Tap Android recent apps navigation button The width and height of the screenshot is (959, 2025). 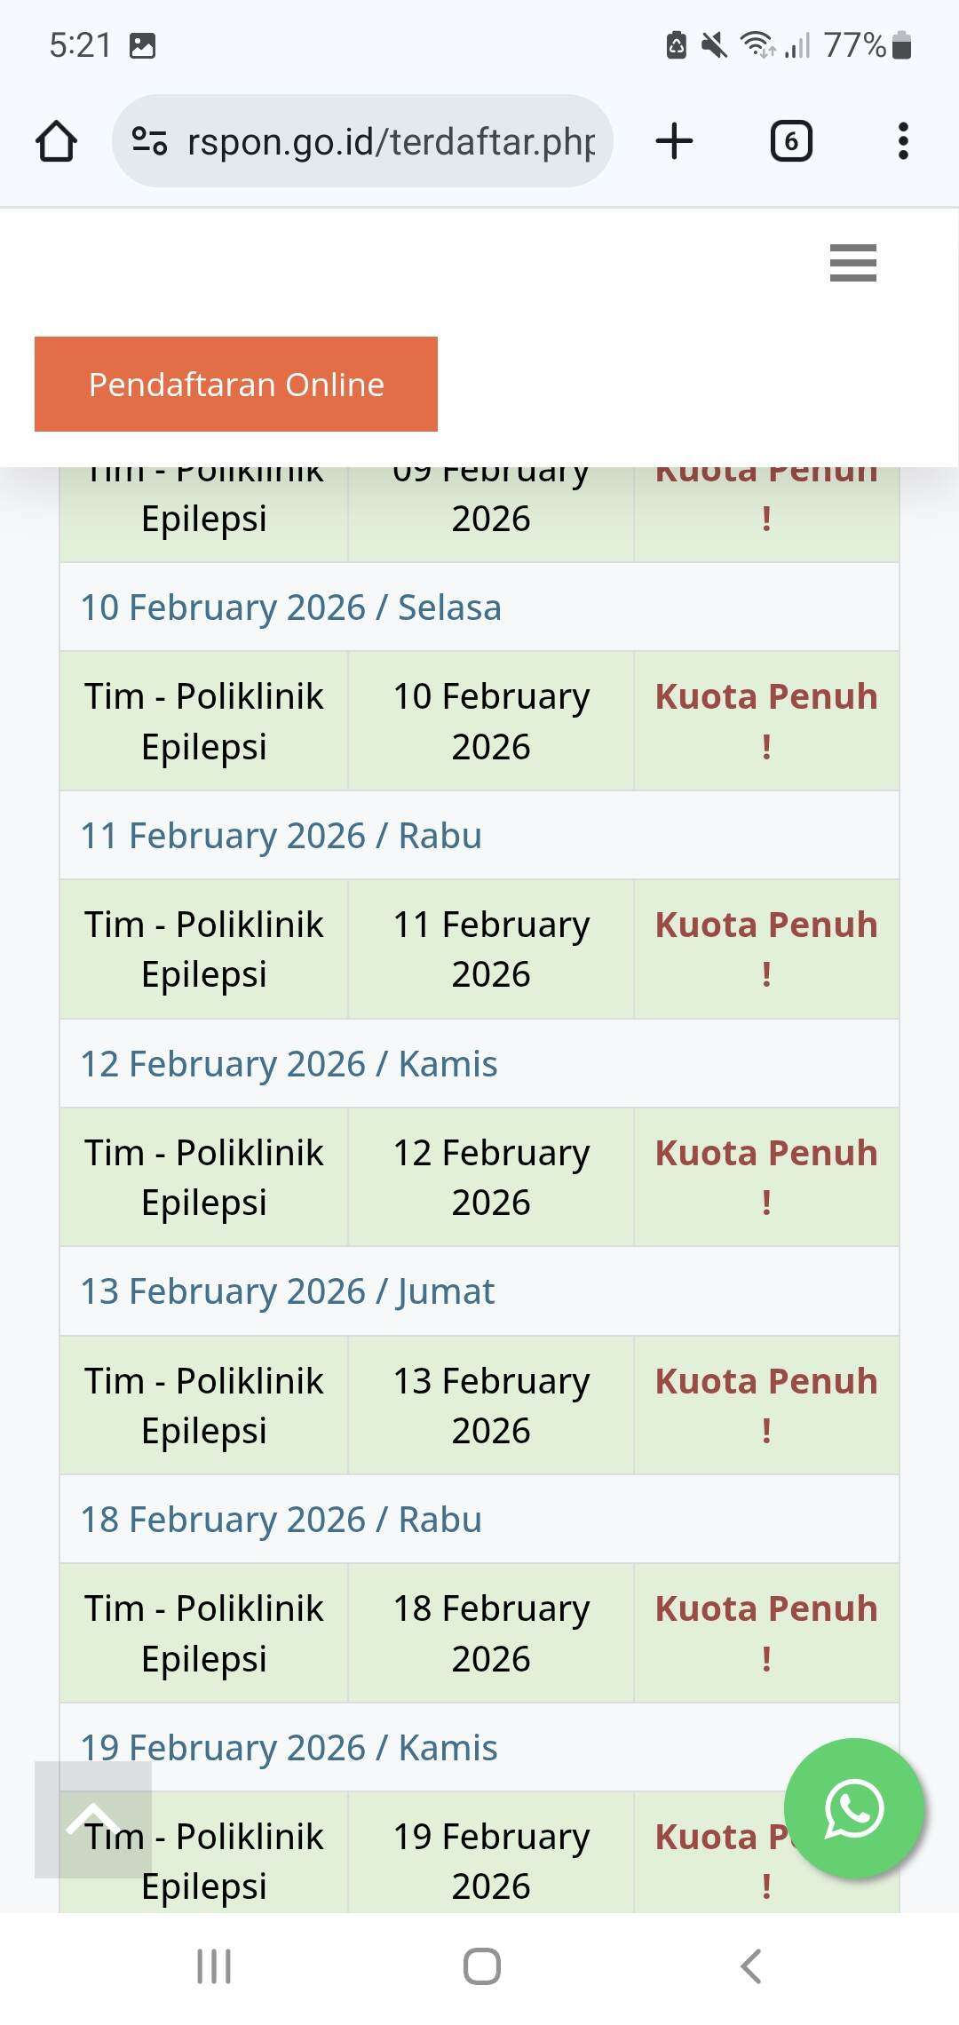point(214,1966)
